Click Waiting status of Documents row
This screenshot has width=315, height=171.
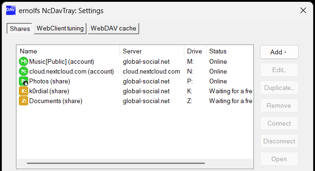coord(231,101)
